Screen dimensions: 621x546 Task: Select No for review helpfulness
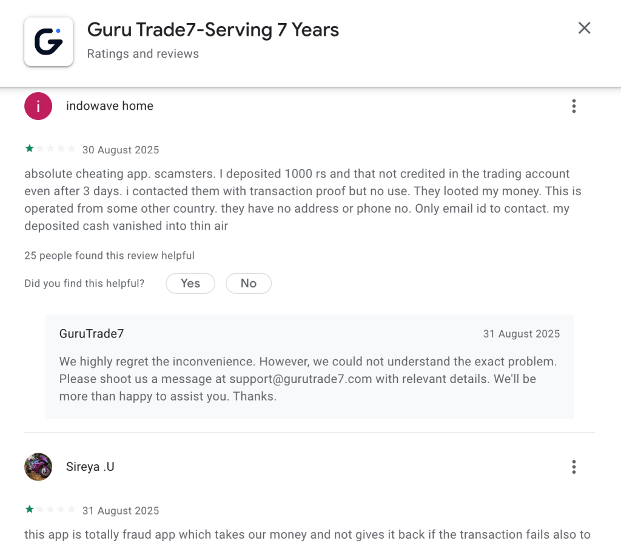coord(248,283)
